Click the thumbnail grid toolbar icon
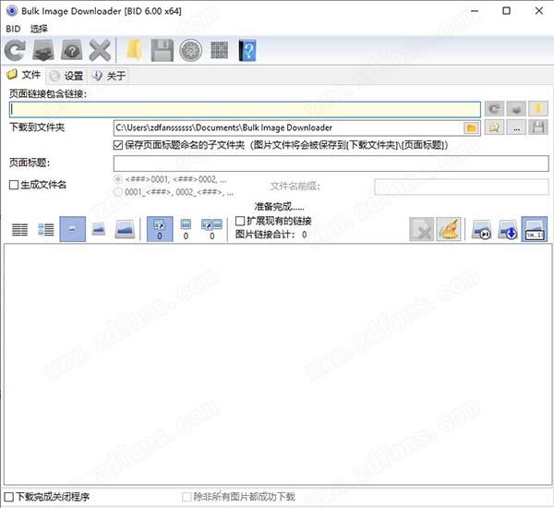Image resolution: width=554 pixels, height=508 pixels. (x=220, y=51)
